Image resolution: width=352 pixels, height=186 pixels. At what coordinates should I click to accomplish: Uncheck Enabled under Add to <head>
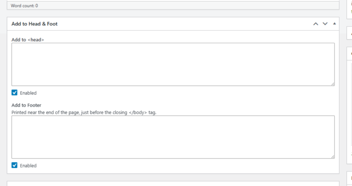point(15,92)
